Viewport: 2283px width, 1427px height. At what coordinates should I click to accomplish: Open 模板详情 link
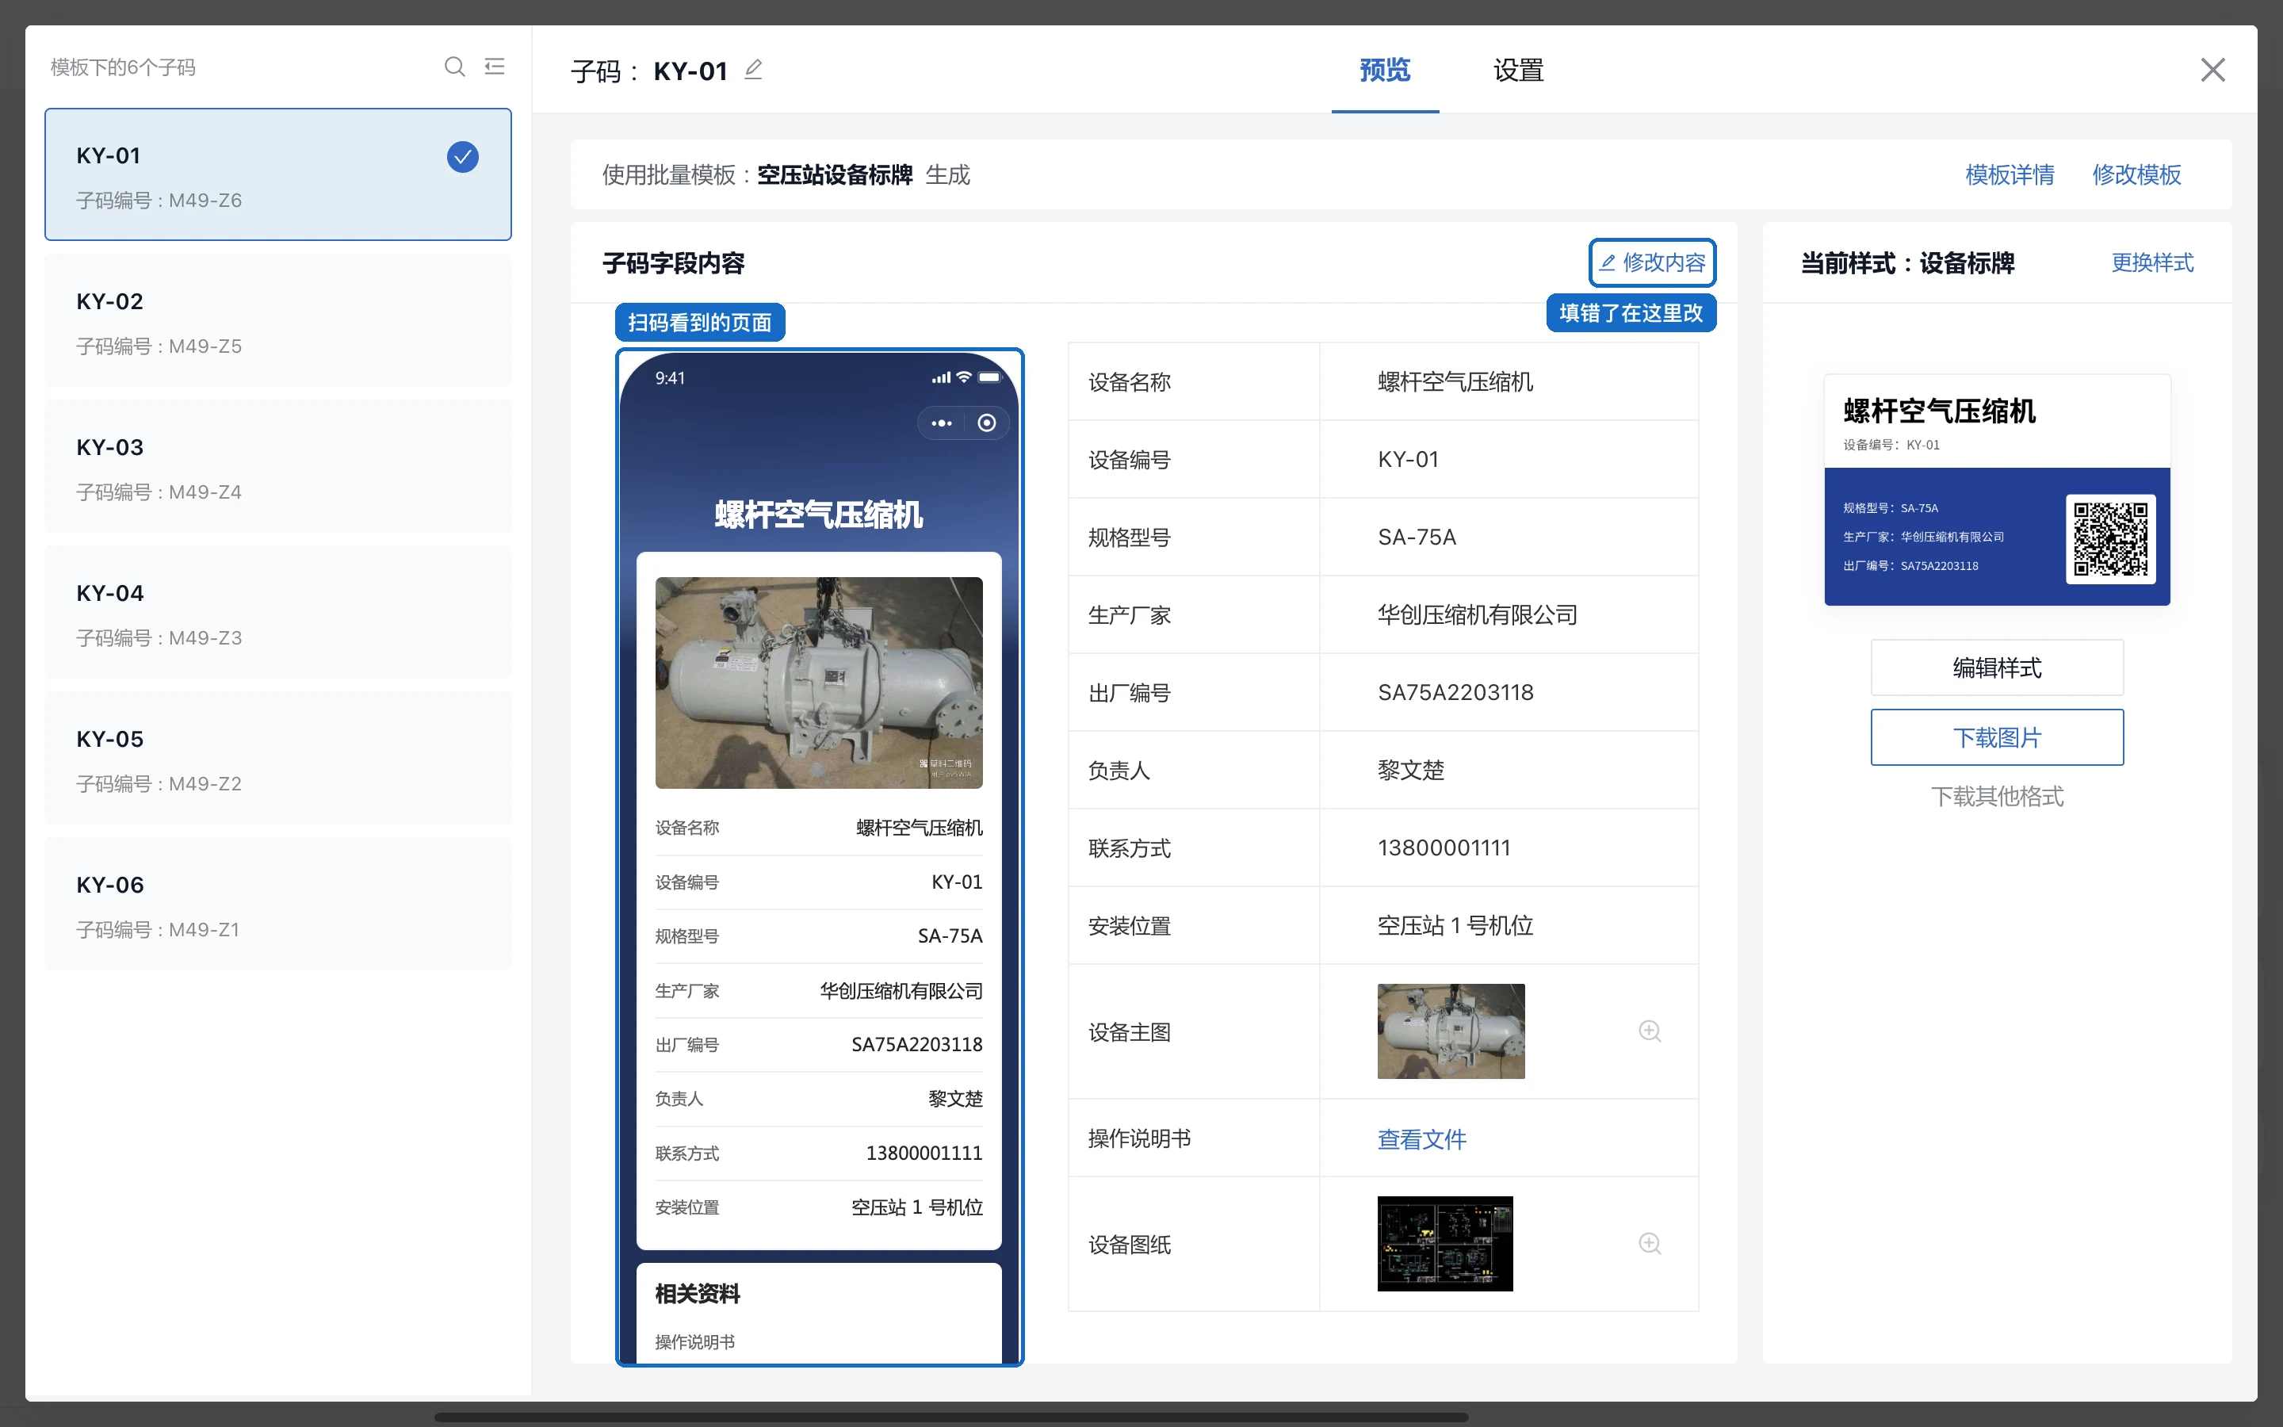[x=2010, y=174]
